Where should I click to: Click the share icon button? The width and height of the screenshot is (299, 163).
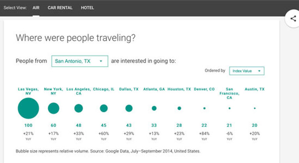point(293,19)
